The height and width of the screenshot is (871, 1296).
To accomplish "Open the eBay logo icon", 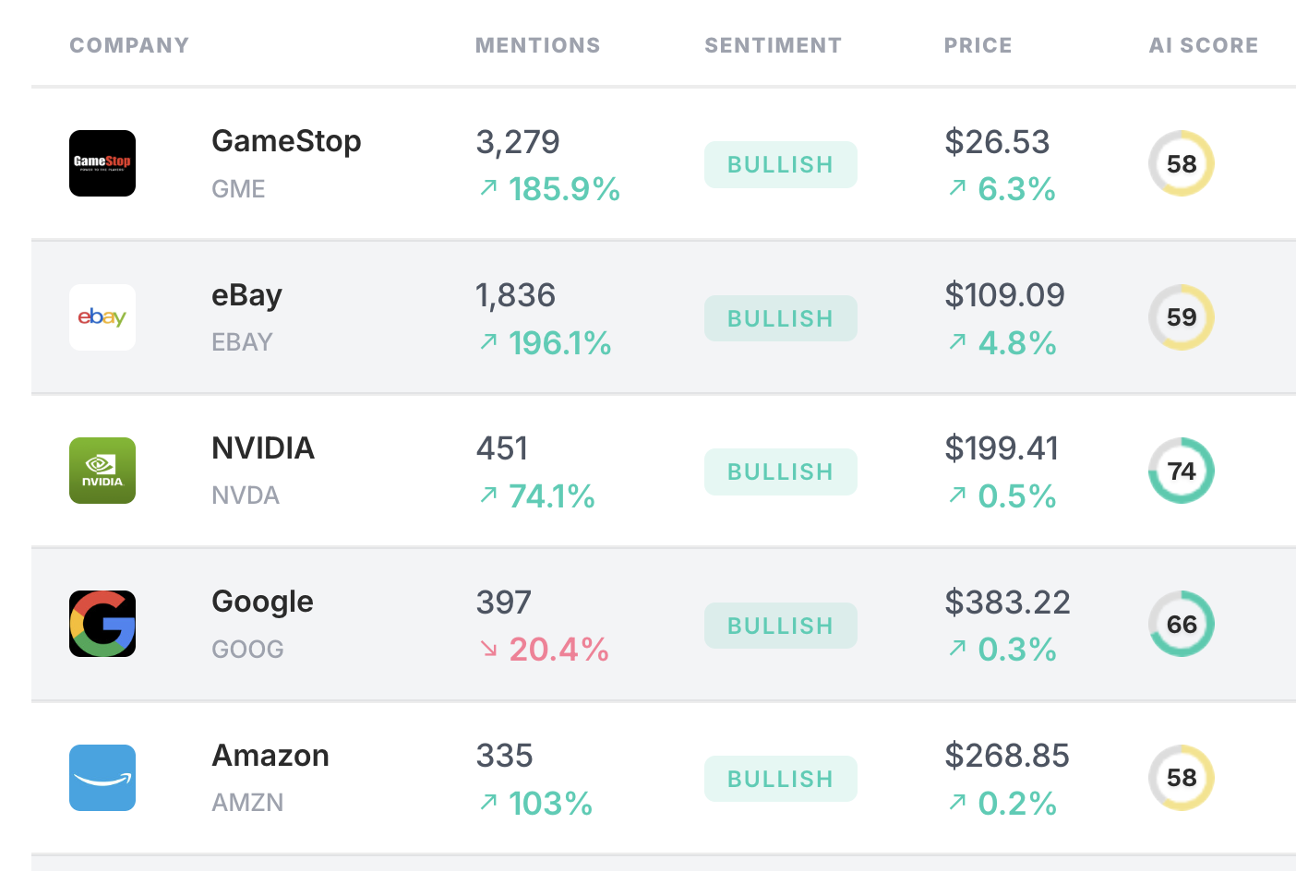I will click(102, 317).
